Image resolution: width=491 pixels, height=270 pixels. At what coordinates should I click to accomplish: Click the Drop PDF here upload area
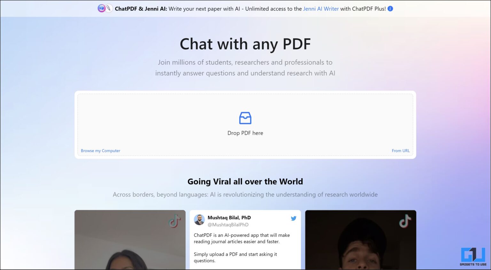point(245,124)
